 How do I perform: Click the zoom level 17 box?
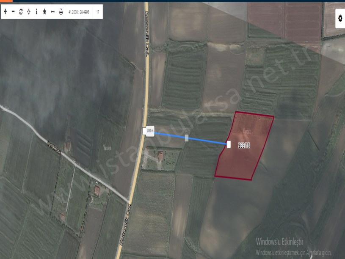coord(98,12)
